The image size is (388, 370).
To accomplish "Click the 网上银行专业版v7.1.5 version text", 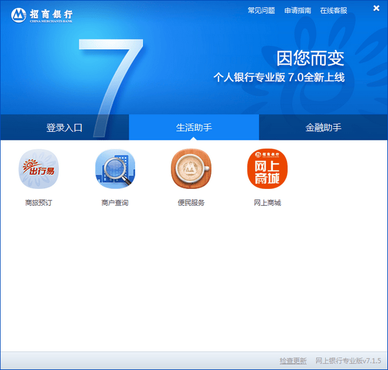I will point(348,360).
